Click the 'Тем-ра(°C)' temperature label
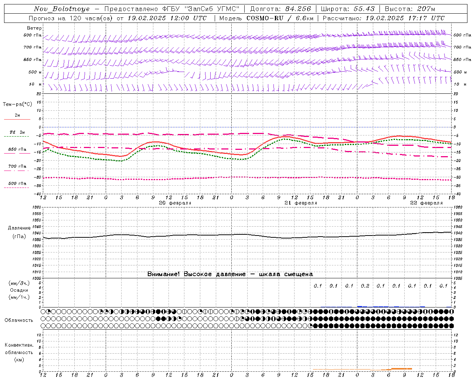The height and width of the screenshot is (378, 473). [17, 104]
